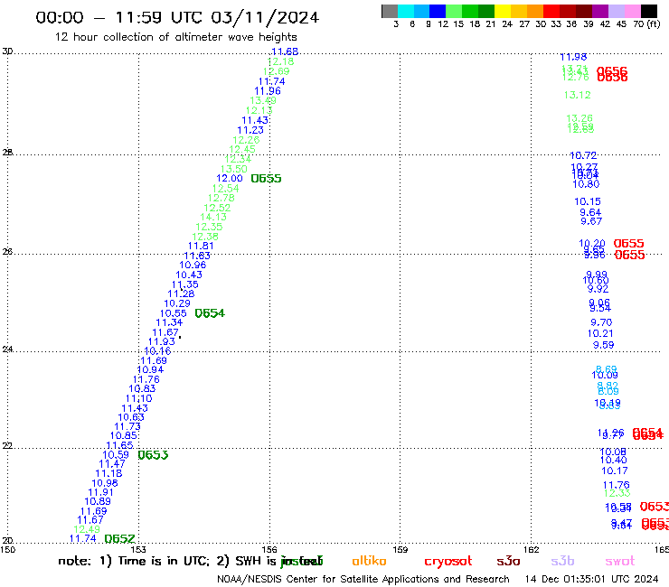Click the wave height value 13.12
Image resolution: width=669 pixels, height=587 pixels.
tap(578, 95)
